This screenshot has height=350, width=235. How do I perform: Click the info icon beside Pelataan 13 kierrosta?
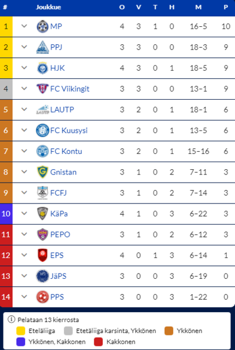pos(11,320)
